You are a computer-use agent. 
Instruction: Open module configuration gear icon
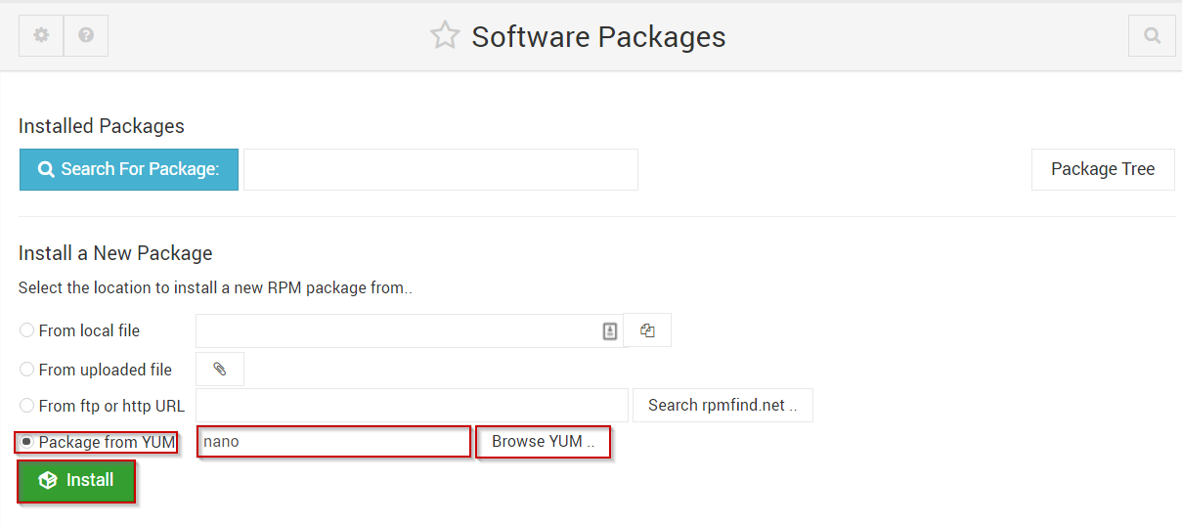41,35
